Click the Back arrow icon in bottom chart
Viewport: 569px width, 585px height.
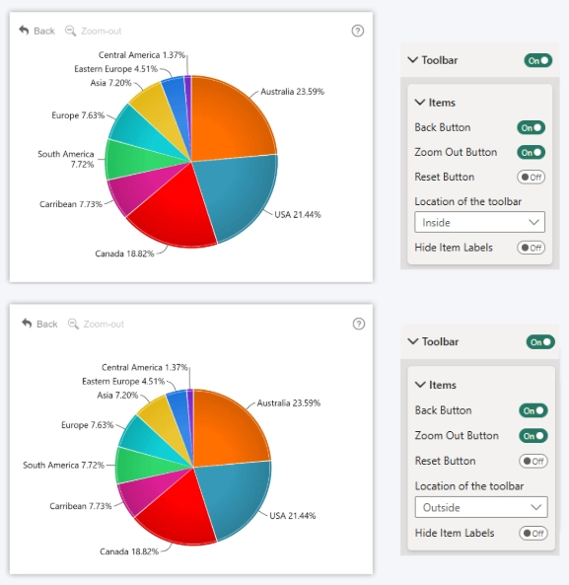(x=27, y=324)
